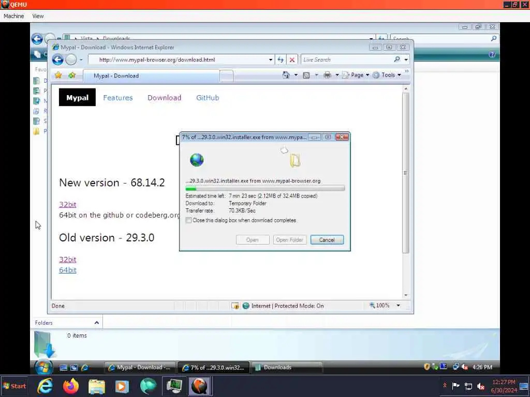This screenshot has height=397, width=530.
Task: Click the refresh icon beside address bar
Action: (281, 60)
